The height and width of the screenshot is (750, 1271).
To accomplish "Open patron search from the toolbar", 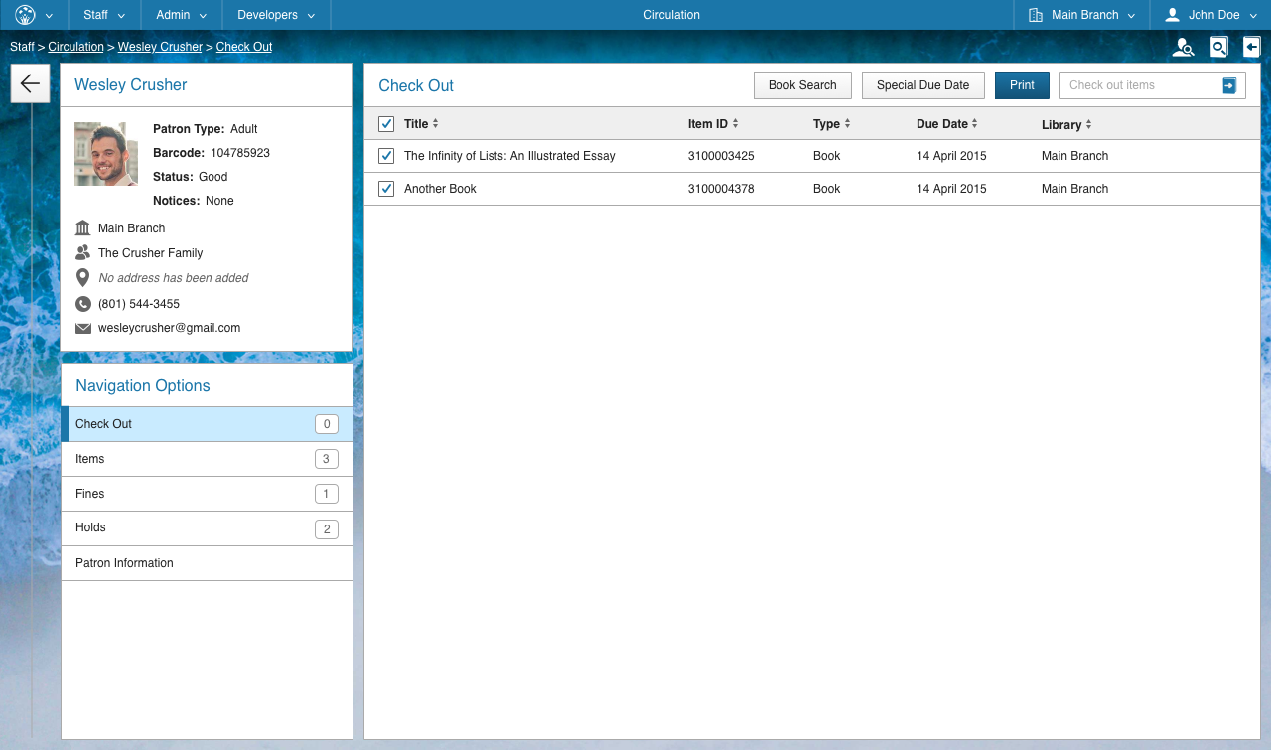I will point(1183,47).
